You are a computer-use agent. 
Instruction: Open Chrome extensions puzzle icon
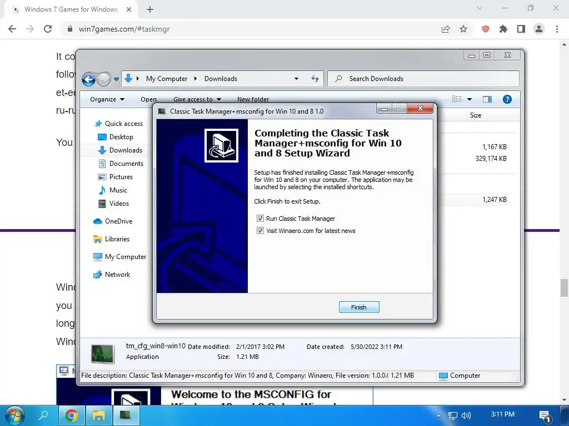pos(503,29)
